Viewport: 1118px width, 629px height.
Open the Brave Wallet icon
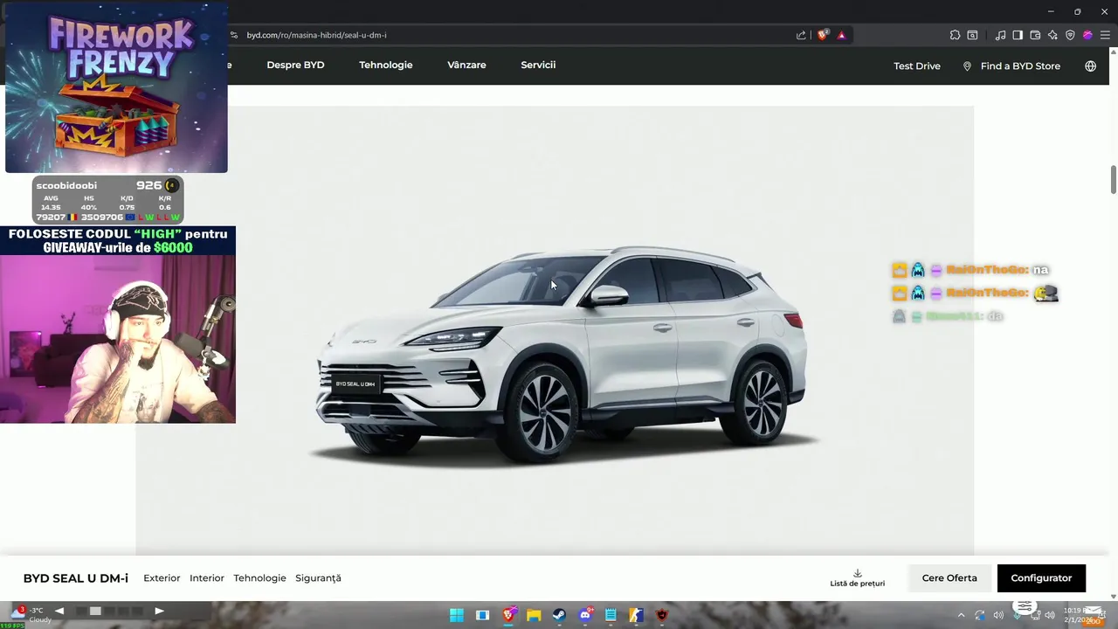click(1035, 35)
